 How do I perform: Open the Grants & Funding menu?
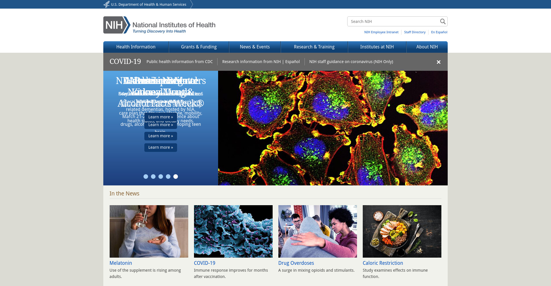(199, 47)
